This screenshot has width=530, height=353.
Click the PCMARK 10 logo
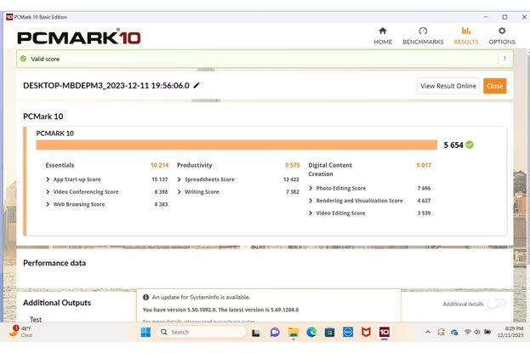tap(79, 37)
